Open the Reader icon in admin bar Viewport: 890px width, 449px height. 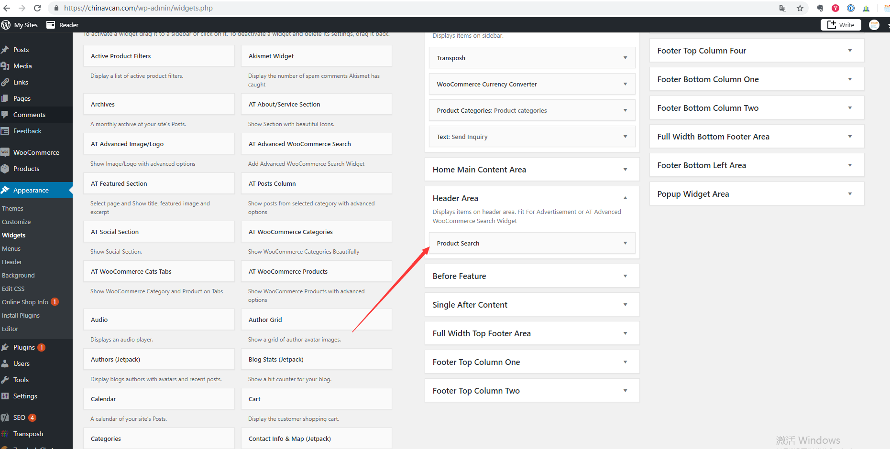tap(51, 25)
